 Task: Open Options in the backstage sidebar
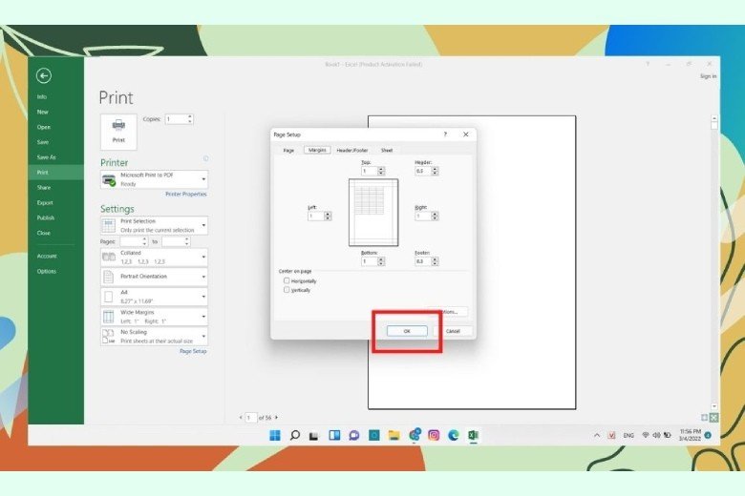[x=47, y=272]
